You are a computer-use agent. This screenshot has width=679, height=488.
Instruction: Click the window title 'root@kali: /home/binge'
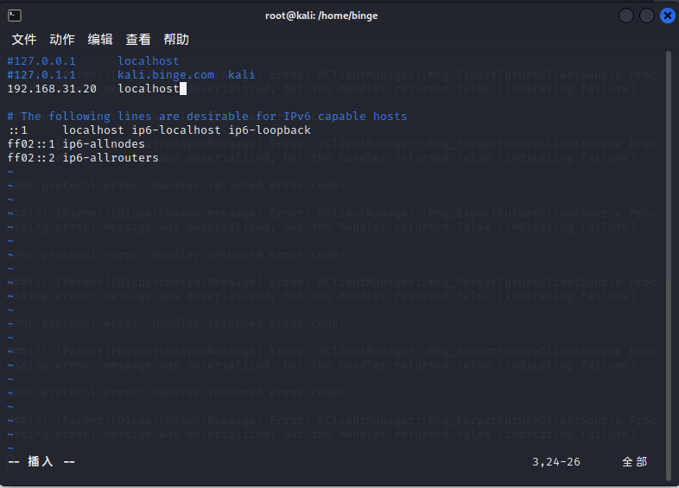point(321,16)
